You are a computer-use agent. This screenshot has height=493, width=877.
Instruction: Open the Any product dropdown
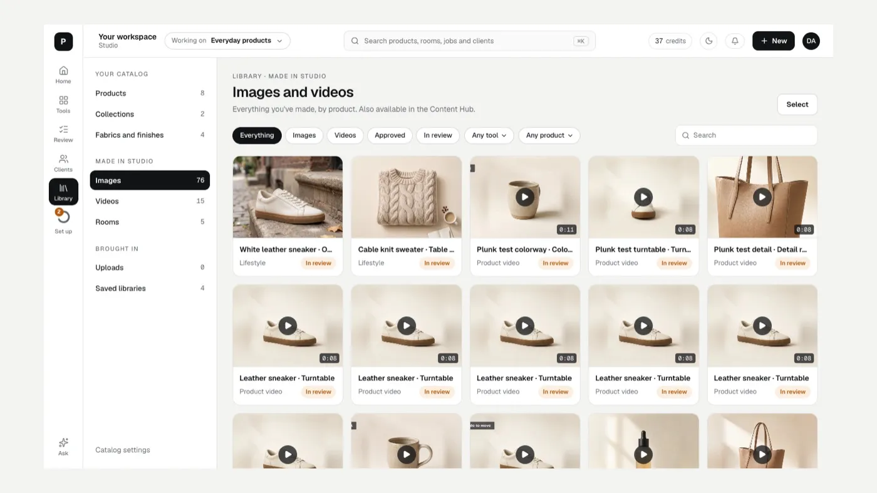click(549, 135)
